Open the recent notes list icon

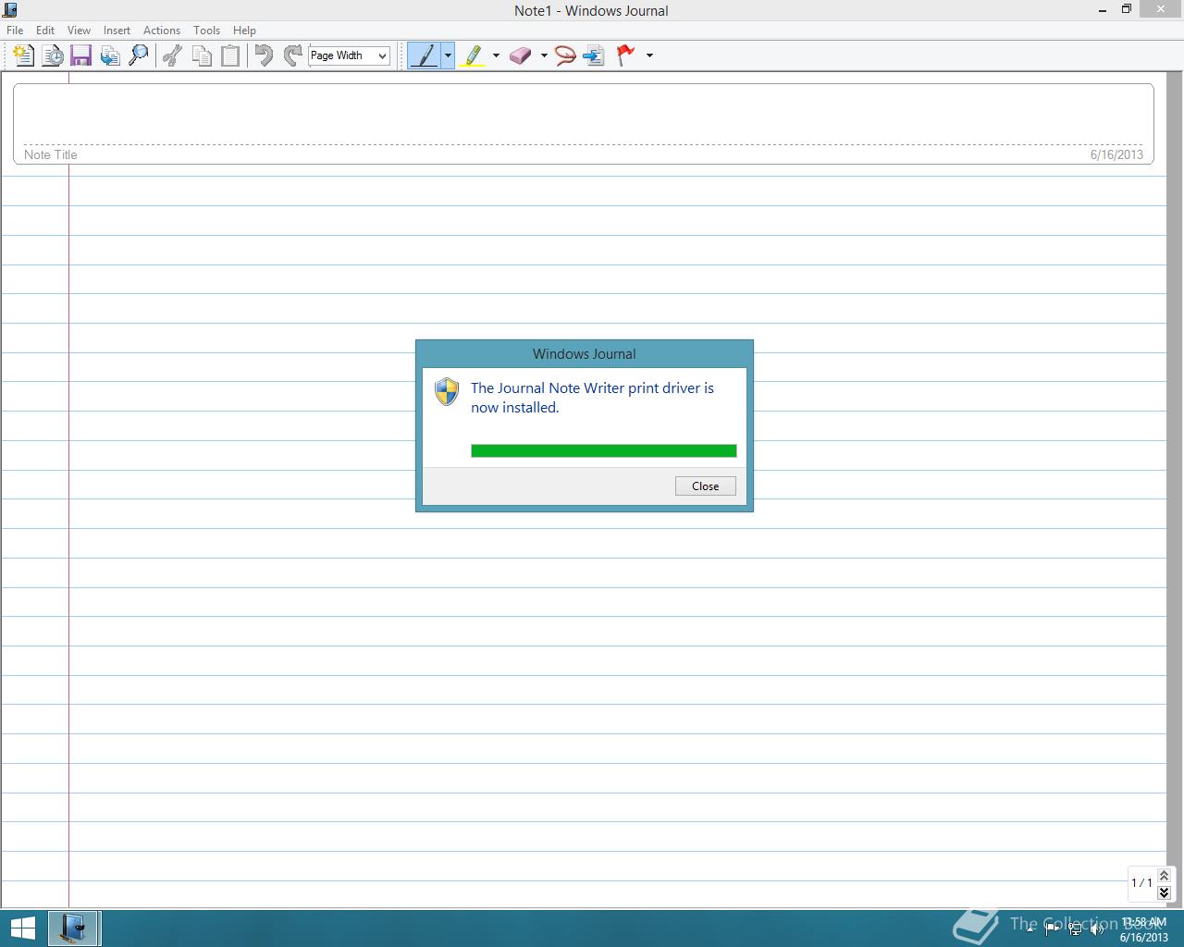(53, 55)
